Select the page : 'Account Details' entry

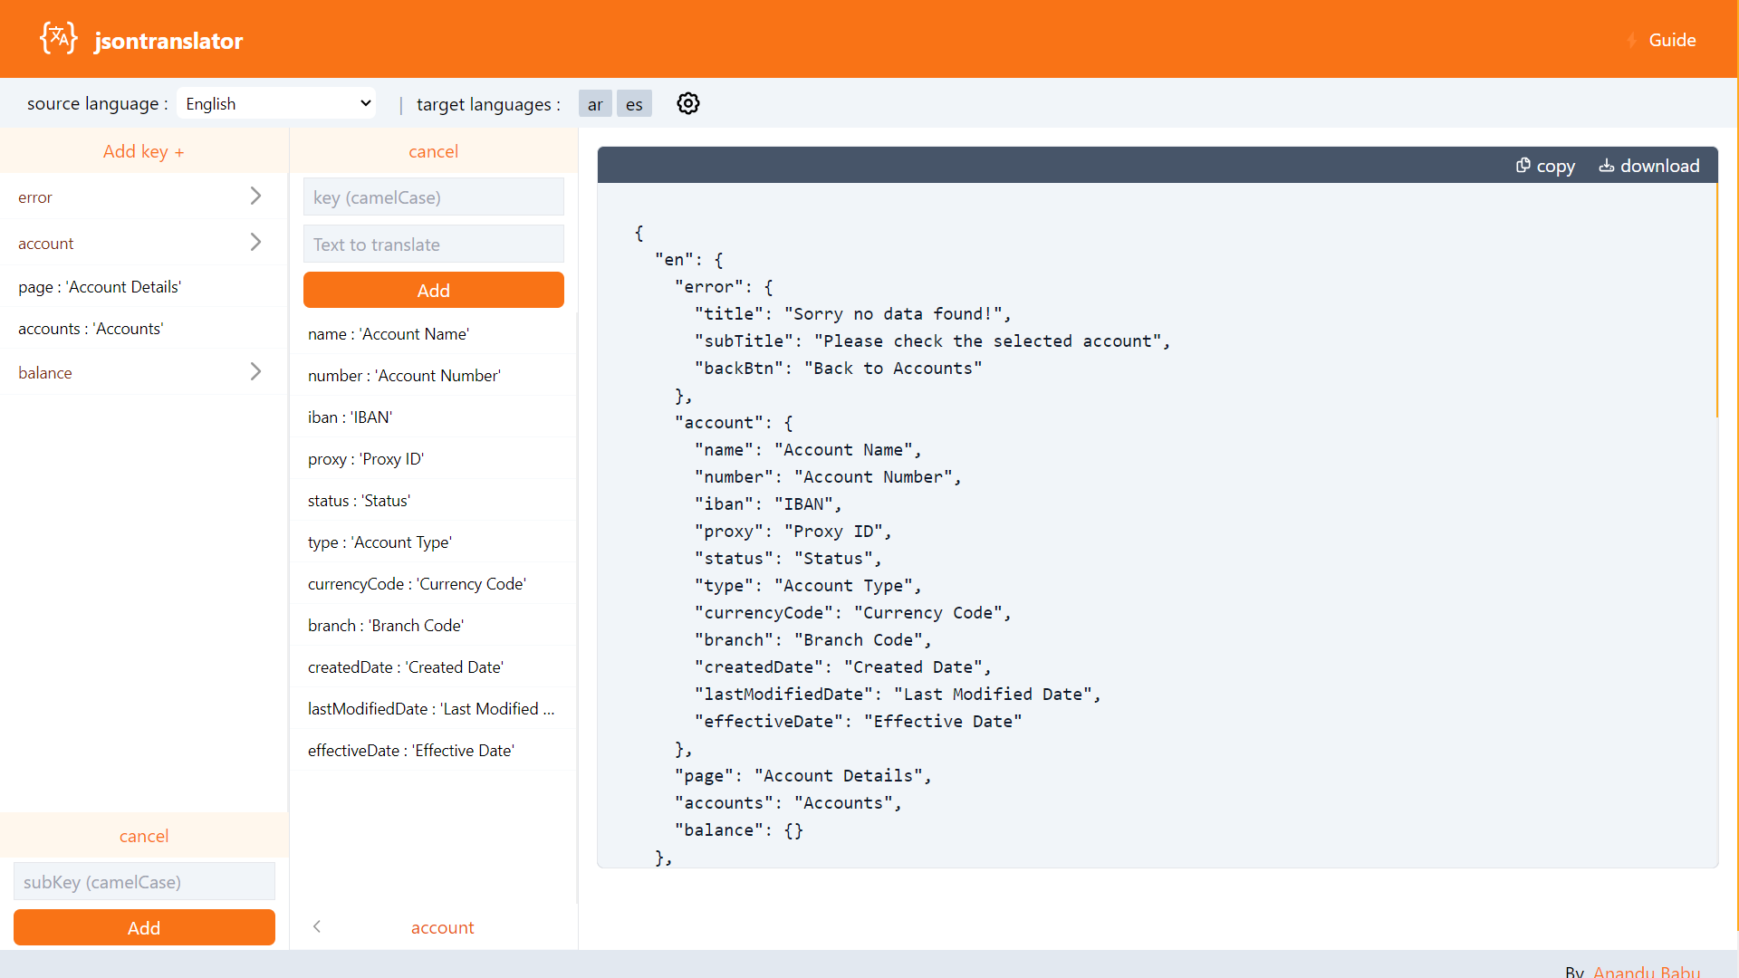144,286
